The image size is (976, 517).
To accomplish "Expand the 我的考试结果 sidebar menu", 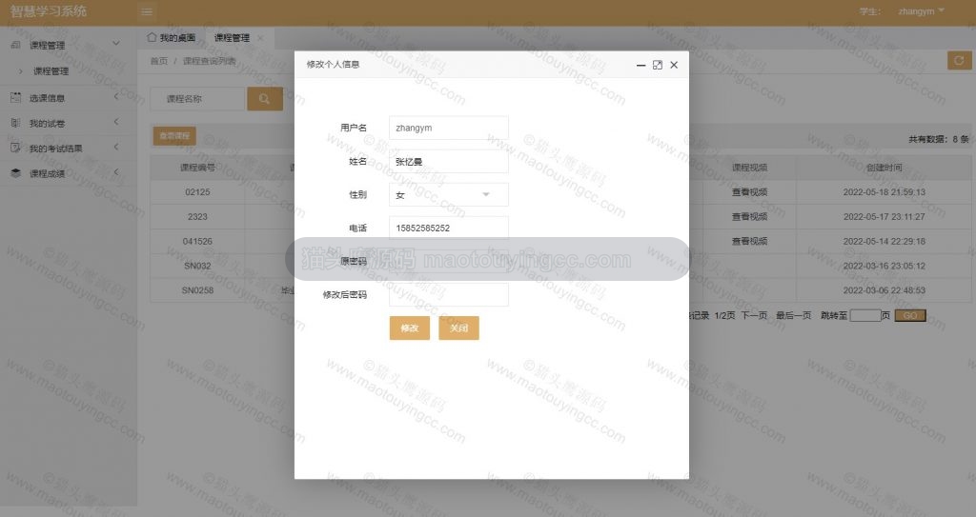I will (x=115, y=147).
